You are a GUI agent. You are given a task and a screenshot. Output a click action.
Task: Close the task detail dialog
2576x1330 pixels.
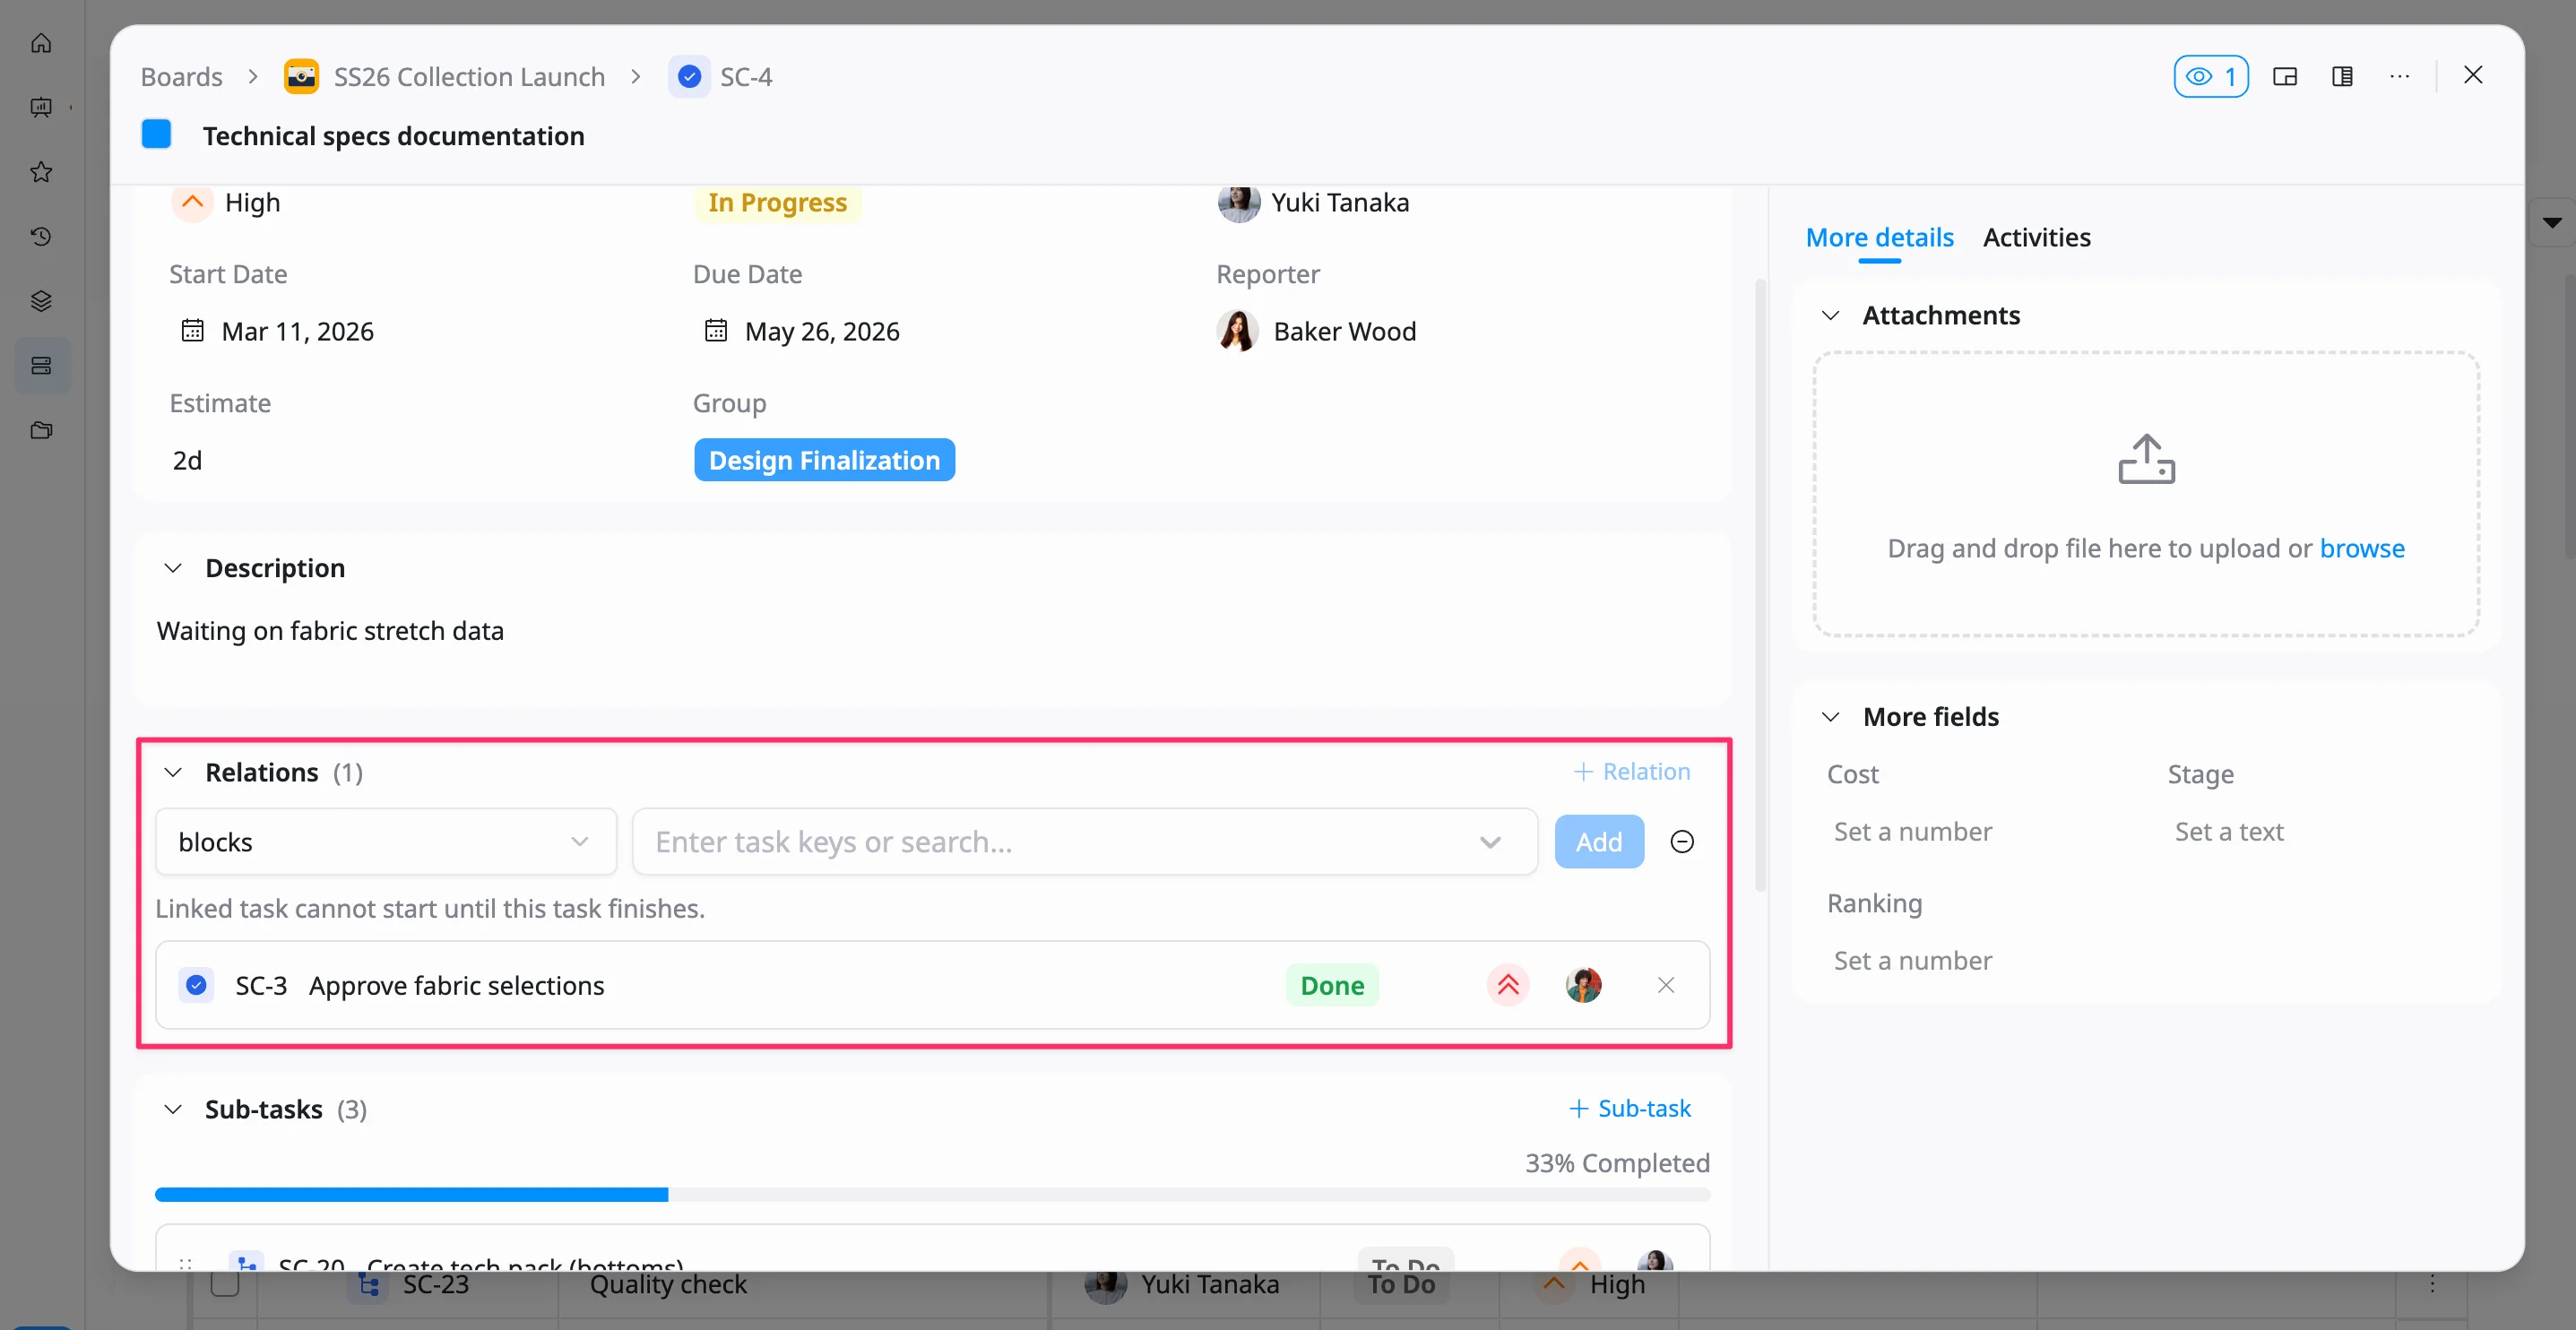click(x=2472, y=75)
